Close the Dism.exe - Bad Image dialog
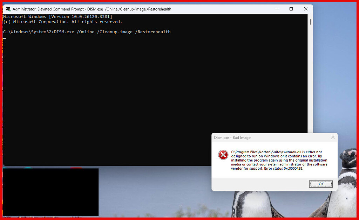 coord(333,137)
